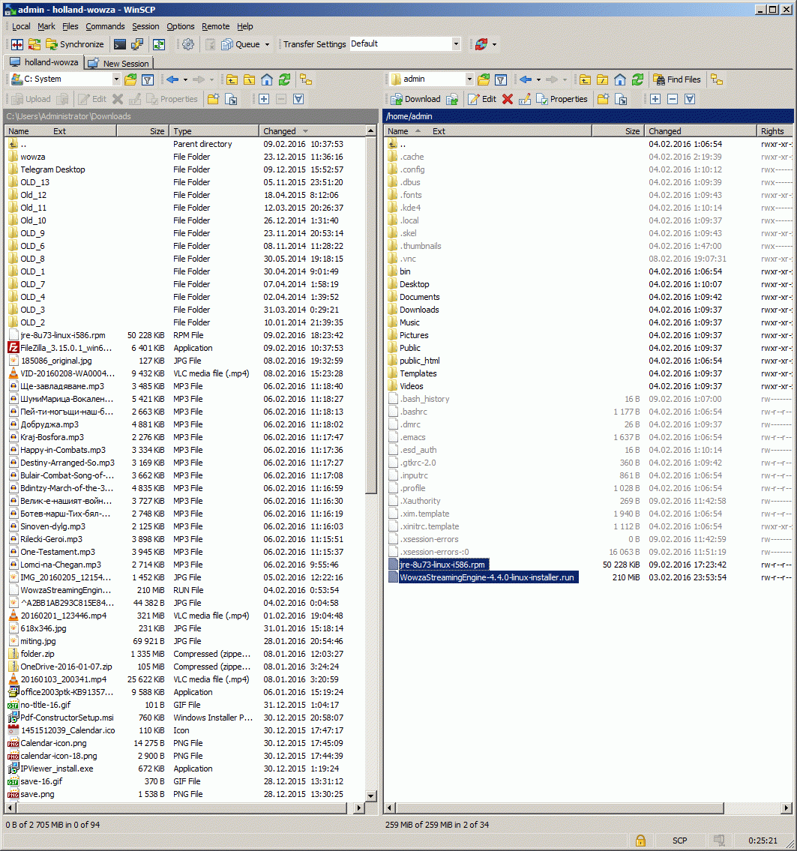Open local directory icon beside C: System
This screenshot has width=797, height=851.
point(130,79)
